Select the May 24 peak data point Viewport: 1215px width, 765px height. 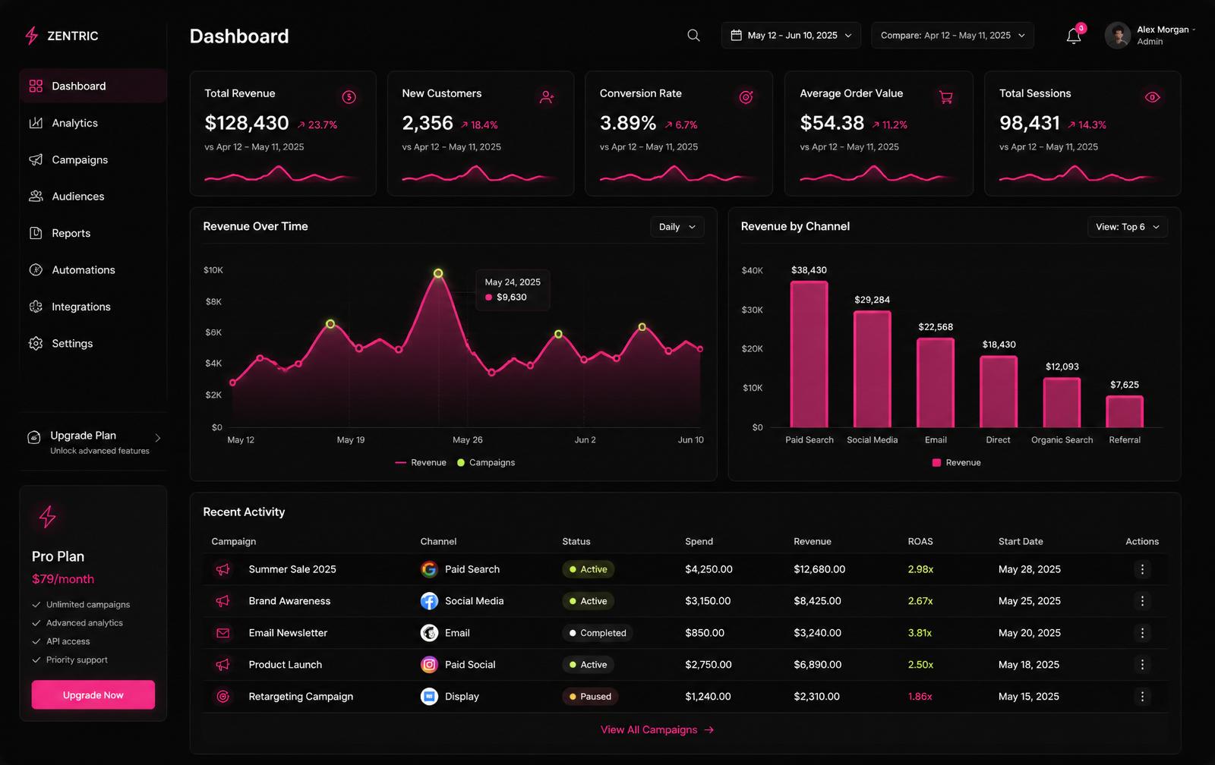point(438,273)
